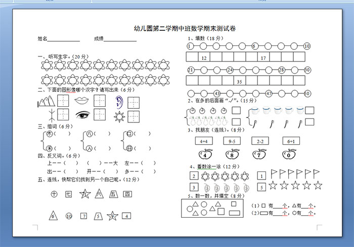354x247 pixels.
Task: Click the box labeled 35
Action: [x=240, y=80]
